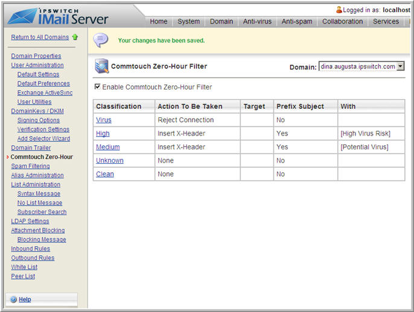Image resolution: width=414 pixels, height=312 pixels.
Task: Open Default Preferences link
Action: pyautogui.click(x=43, y=83)
